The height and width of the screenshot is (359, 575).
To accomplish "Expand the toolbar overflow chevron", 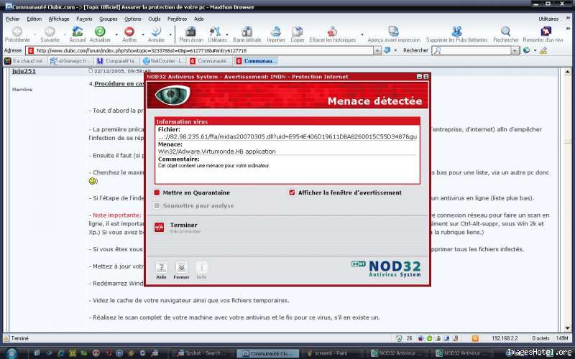I will [569, 29].
